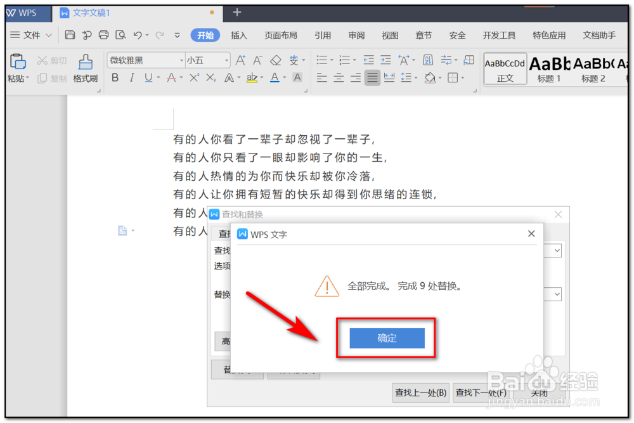Align text left
This screenshot has height=423, width=634.
coord(322,77)
